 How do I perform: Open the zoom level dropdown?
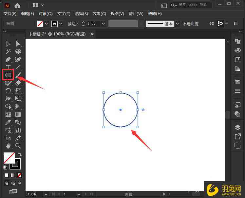click(x=46, y=194)
